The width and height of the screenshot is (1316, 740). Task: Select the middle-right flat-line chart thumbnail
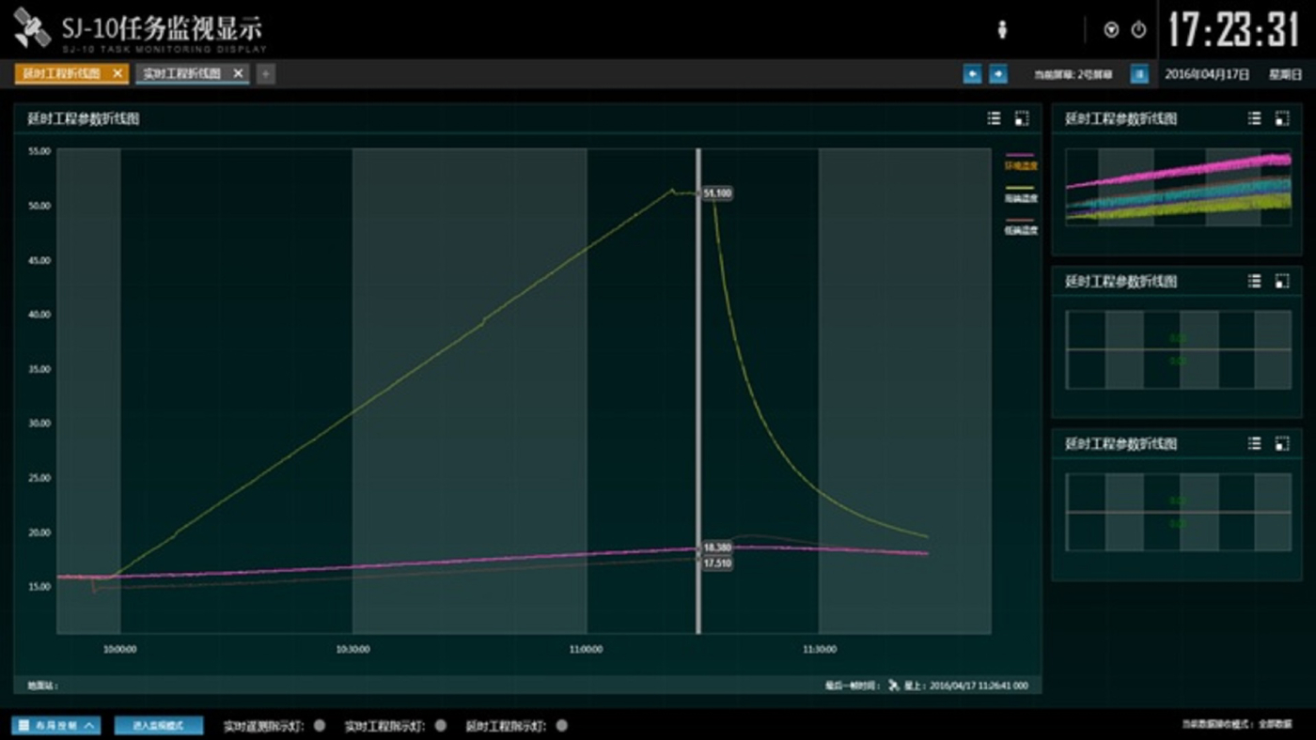(1178, 349)
